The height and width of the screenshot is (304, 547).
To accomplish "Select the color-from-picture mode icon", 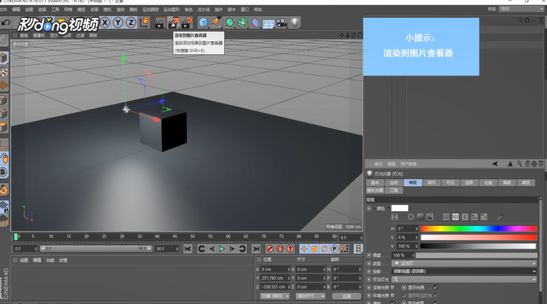I will pos(430,217).
